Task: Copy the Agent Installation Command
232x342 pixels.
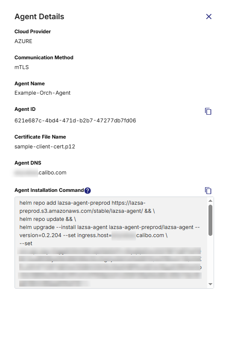Action: 208,191
